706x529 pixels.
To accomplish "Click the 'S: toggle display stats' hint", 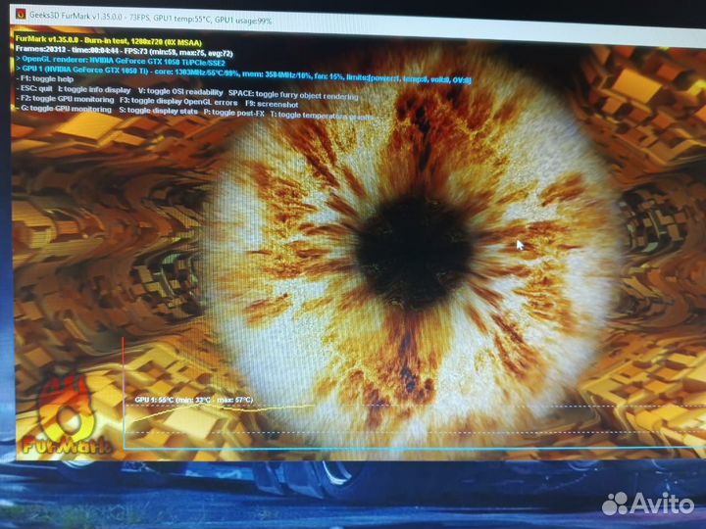I will [158, 111].
